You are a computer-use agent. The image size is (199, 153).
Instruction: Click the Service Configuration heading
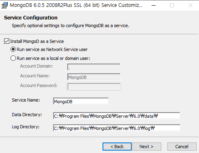coord(31,18)
